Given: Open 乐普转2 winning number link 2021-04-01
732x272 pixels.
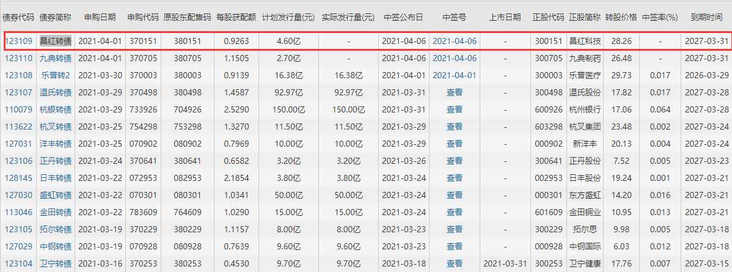Looking at the screenshot, I should pos(455,75).
